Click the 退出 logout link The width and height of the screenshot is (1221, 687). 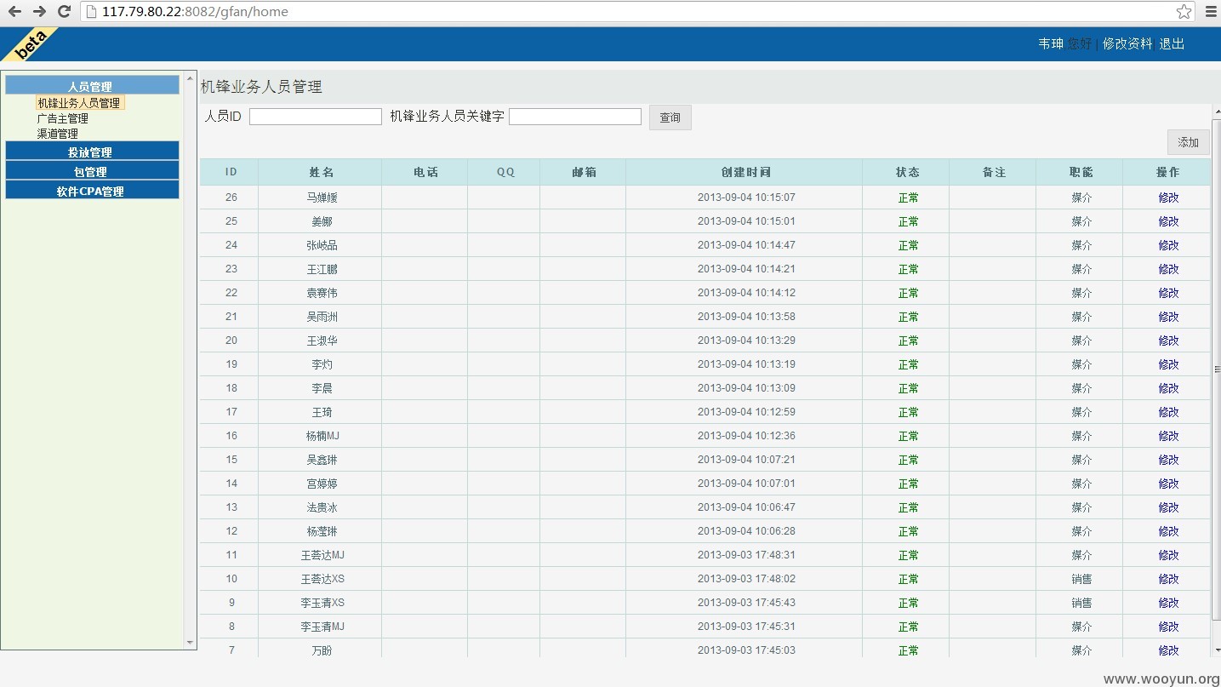click(1172, 43)
